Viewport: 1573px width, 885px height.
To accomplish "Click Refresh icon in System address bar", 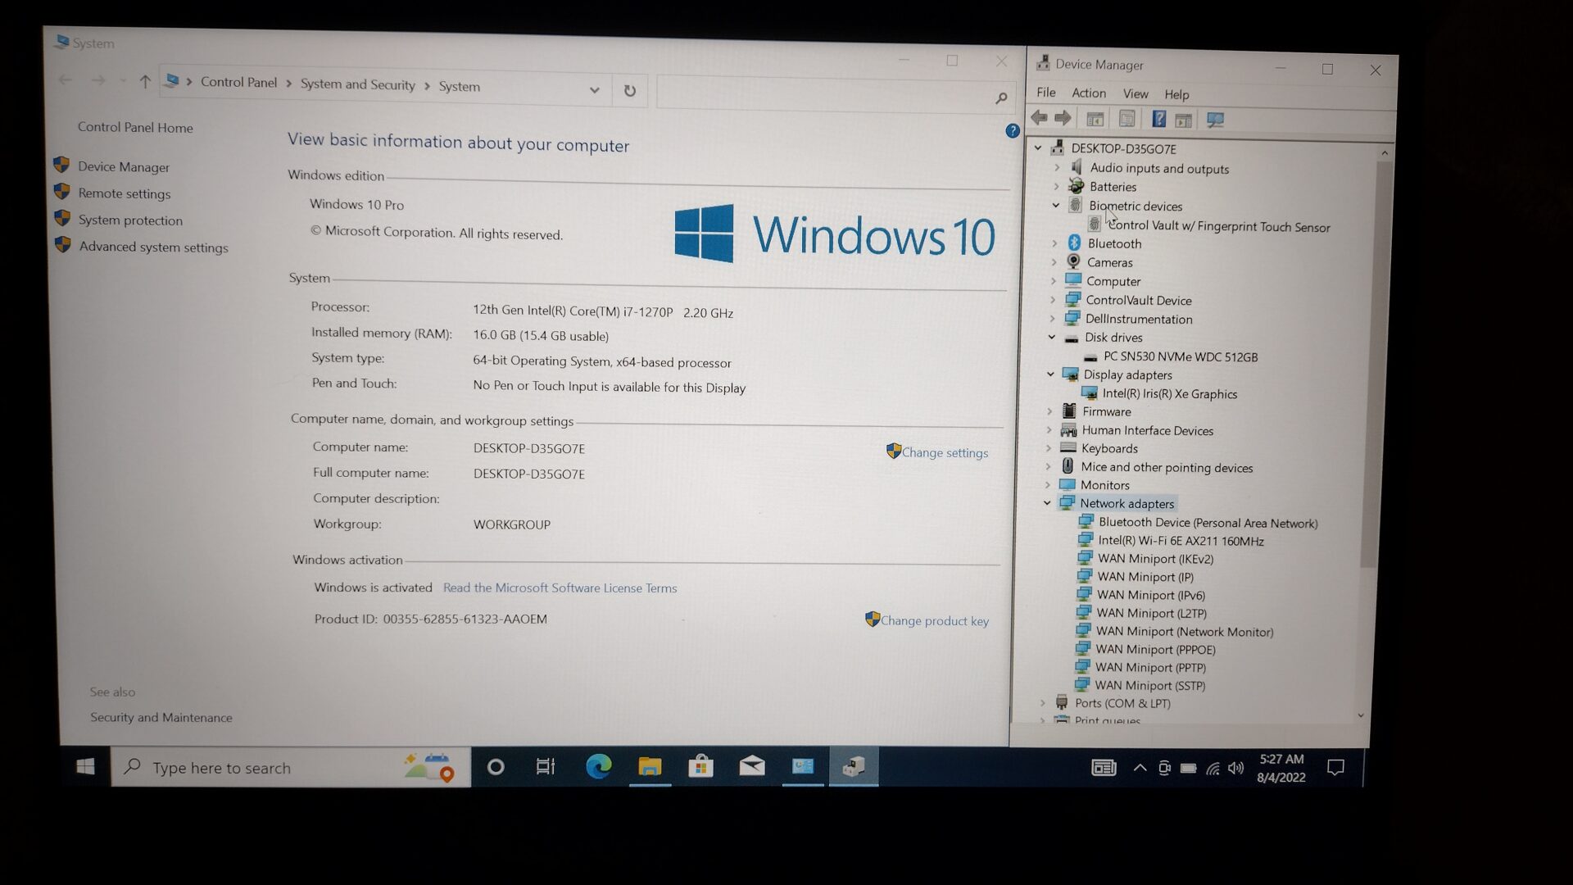I will pyautogui.click(x=629, y=91).
